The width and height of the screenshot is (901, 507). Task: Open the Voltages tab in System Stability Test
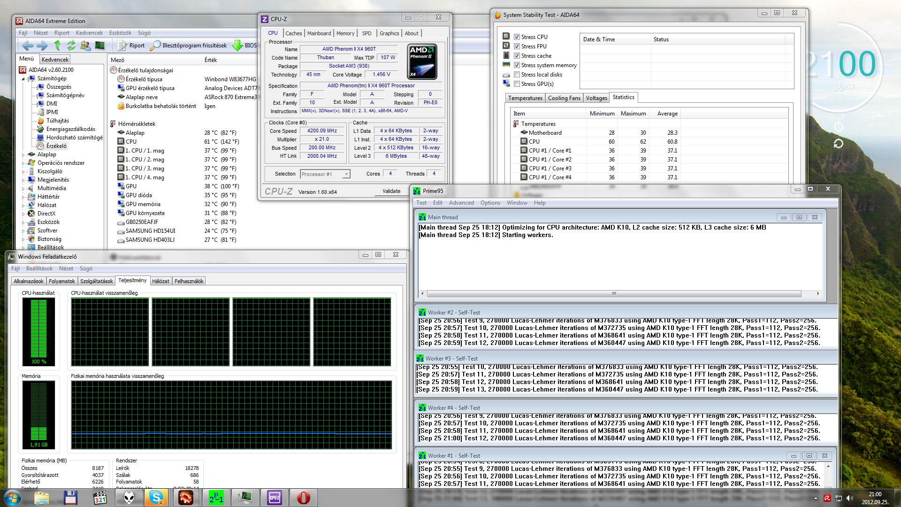(x=596, y=98)
